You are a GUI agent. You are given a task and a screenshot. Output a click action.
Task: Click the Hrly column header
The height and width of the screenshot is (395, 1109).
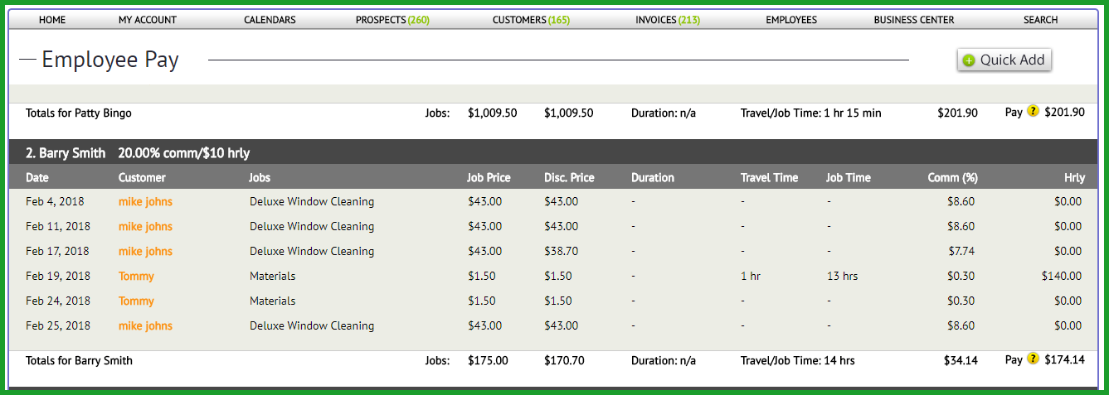pyautogui.click(x=1074, y=177)
